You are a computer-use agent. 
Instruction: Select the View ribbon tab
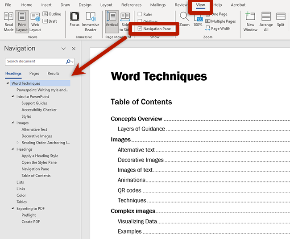(200, 5)
